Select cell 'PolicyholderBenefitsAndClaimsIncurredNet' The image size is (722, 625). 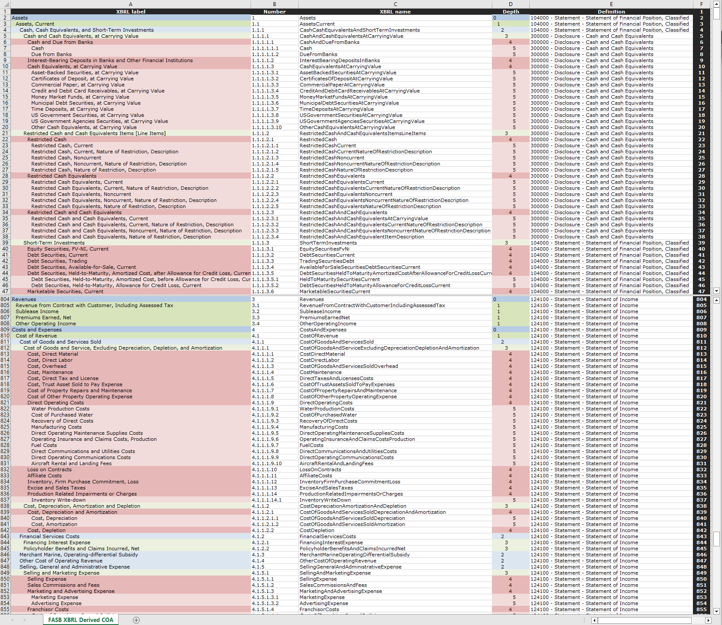point(395,549)
